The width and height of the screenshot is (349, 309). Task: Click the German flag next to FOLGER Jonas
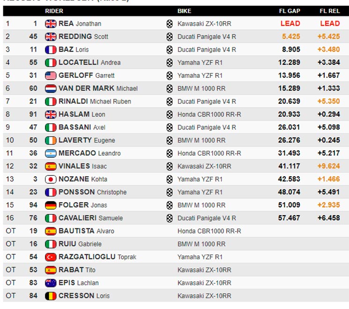(x=51, y=205)
